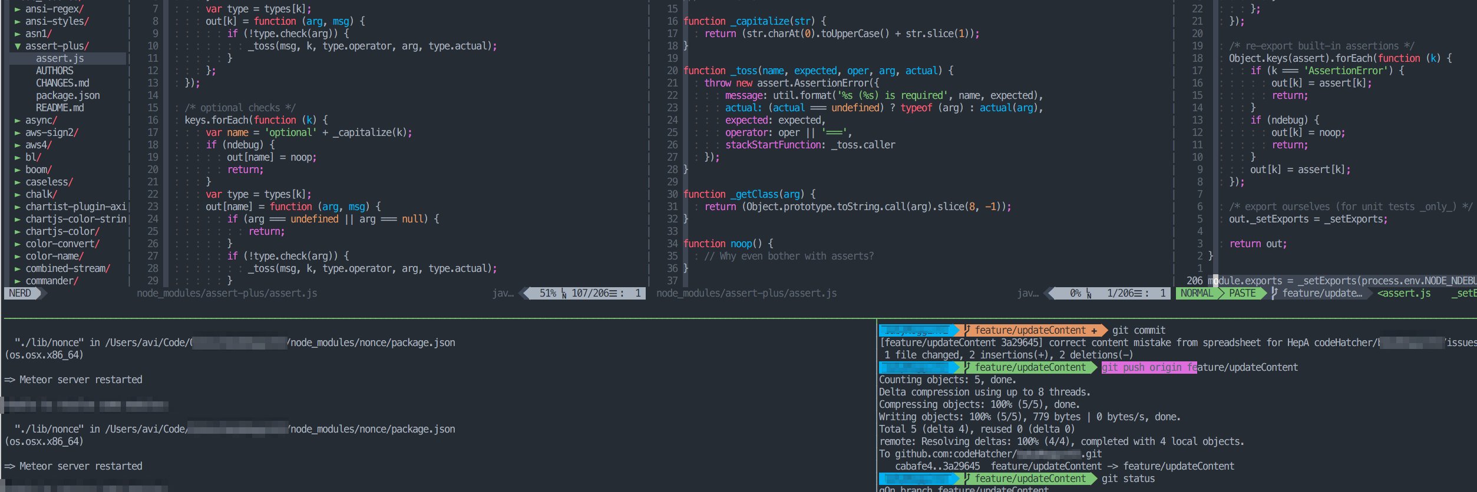Image resolution: width=1477 pixels, height=492 pixels.
Task: Click the <assert.js filename in right statusline
Action: pyautogui.click(x=1404, y=293)
